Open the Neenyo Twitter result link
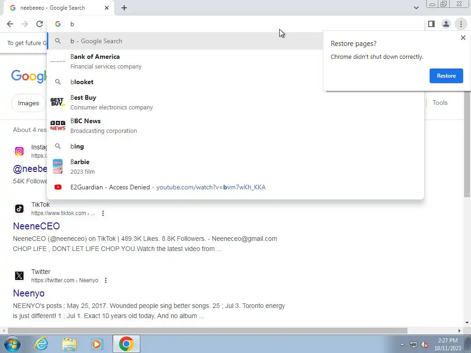 point(29,293)
